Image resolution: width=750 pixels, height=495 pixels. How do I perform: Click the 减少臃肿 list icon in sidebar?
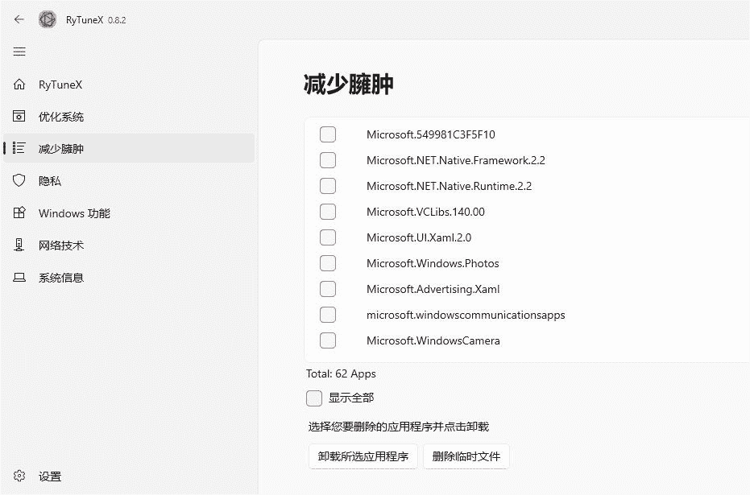[x=19, y=148]
